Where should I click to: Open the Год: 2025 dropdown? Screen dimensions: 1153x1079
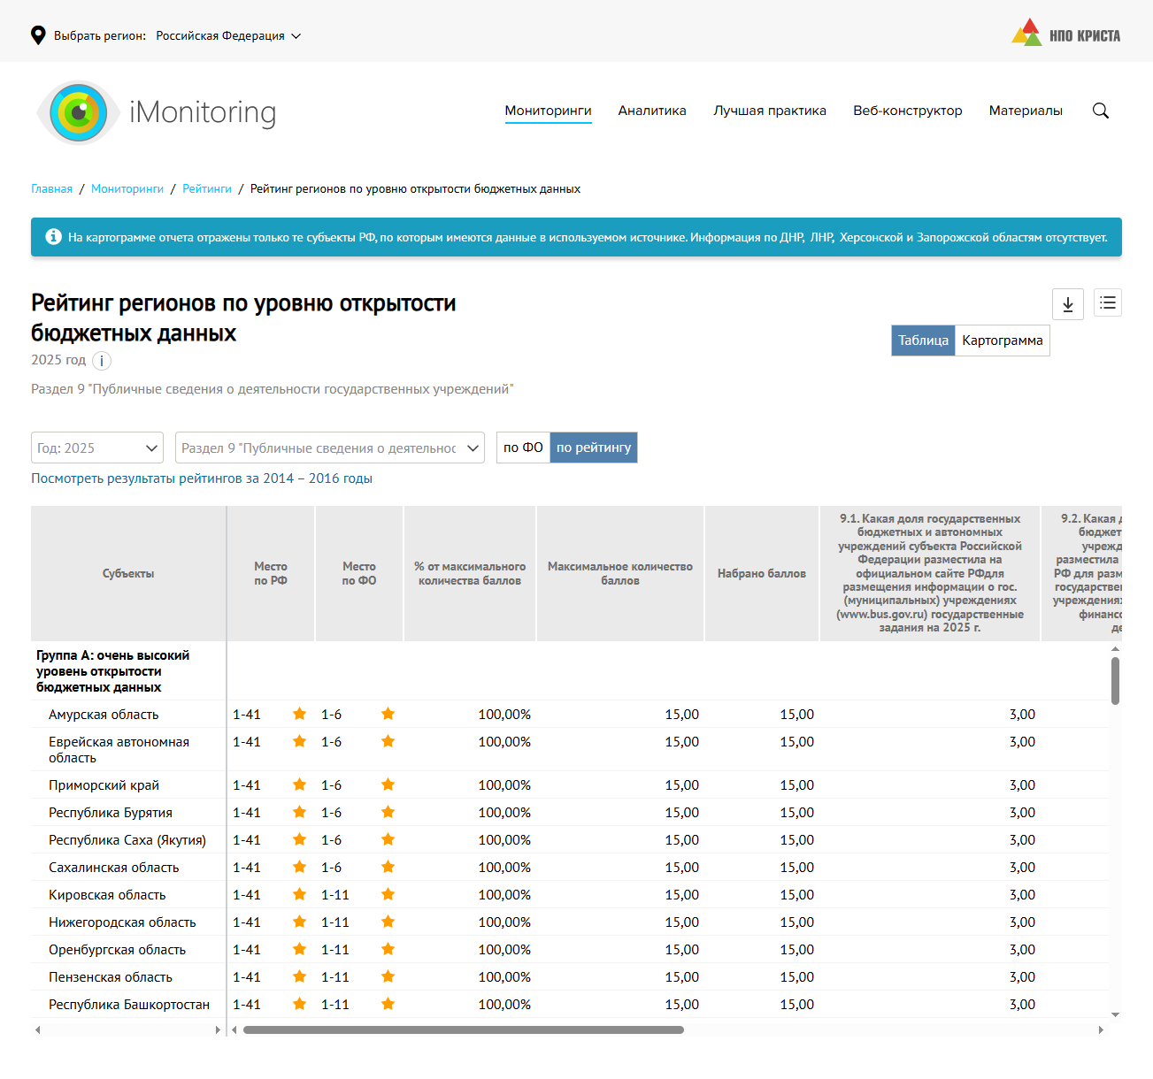click(97, 448)
